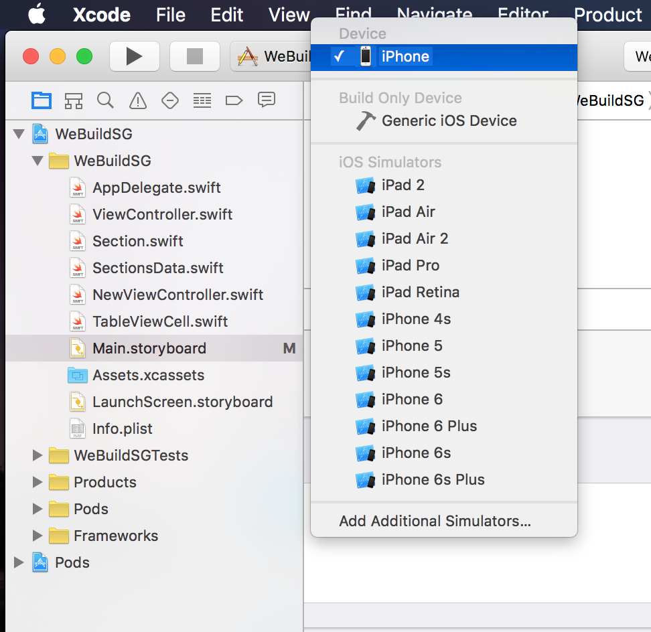The height and width of the screenshot is (632, 651).
Task: Choose iPhone 6s simulator
Action: (444, 453)
